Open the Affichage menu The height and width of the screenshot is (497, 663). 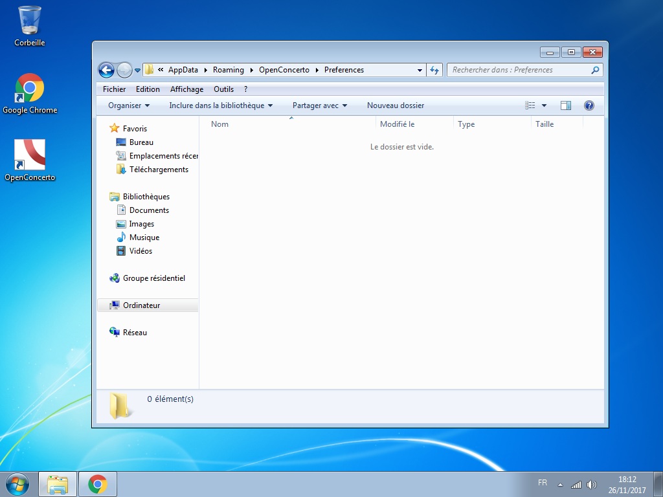(186, 89)
